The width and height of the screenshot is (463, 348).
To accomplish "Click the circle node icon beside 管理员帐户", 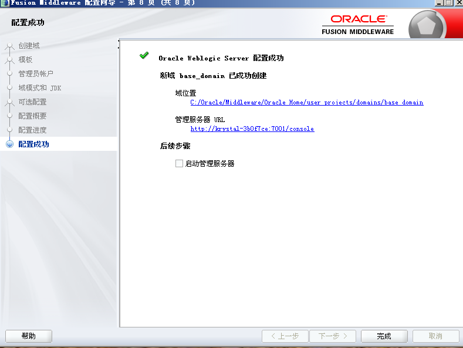I will (x=10, y=73).
